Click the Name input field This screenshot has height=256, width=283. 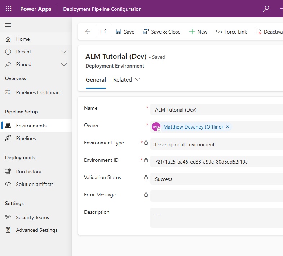[217, 109]
